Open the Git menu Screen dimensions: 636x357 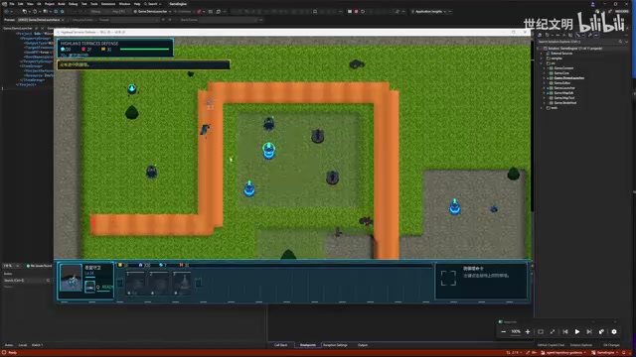(39, 4)
